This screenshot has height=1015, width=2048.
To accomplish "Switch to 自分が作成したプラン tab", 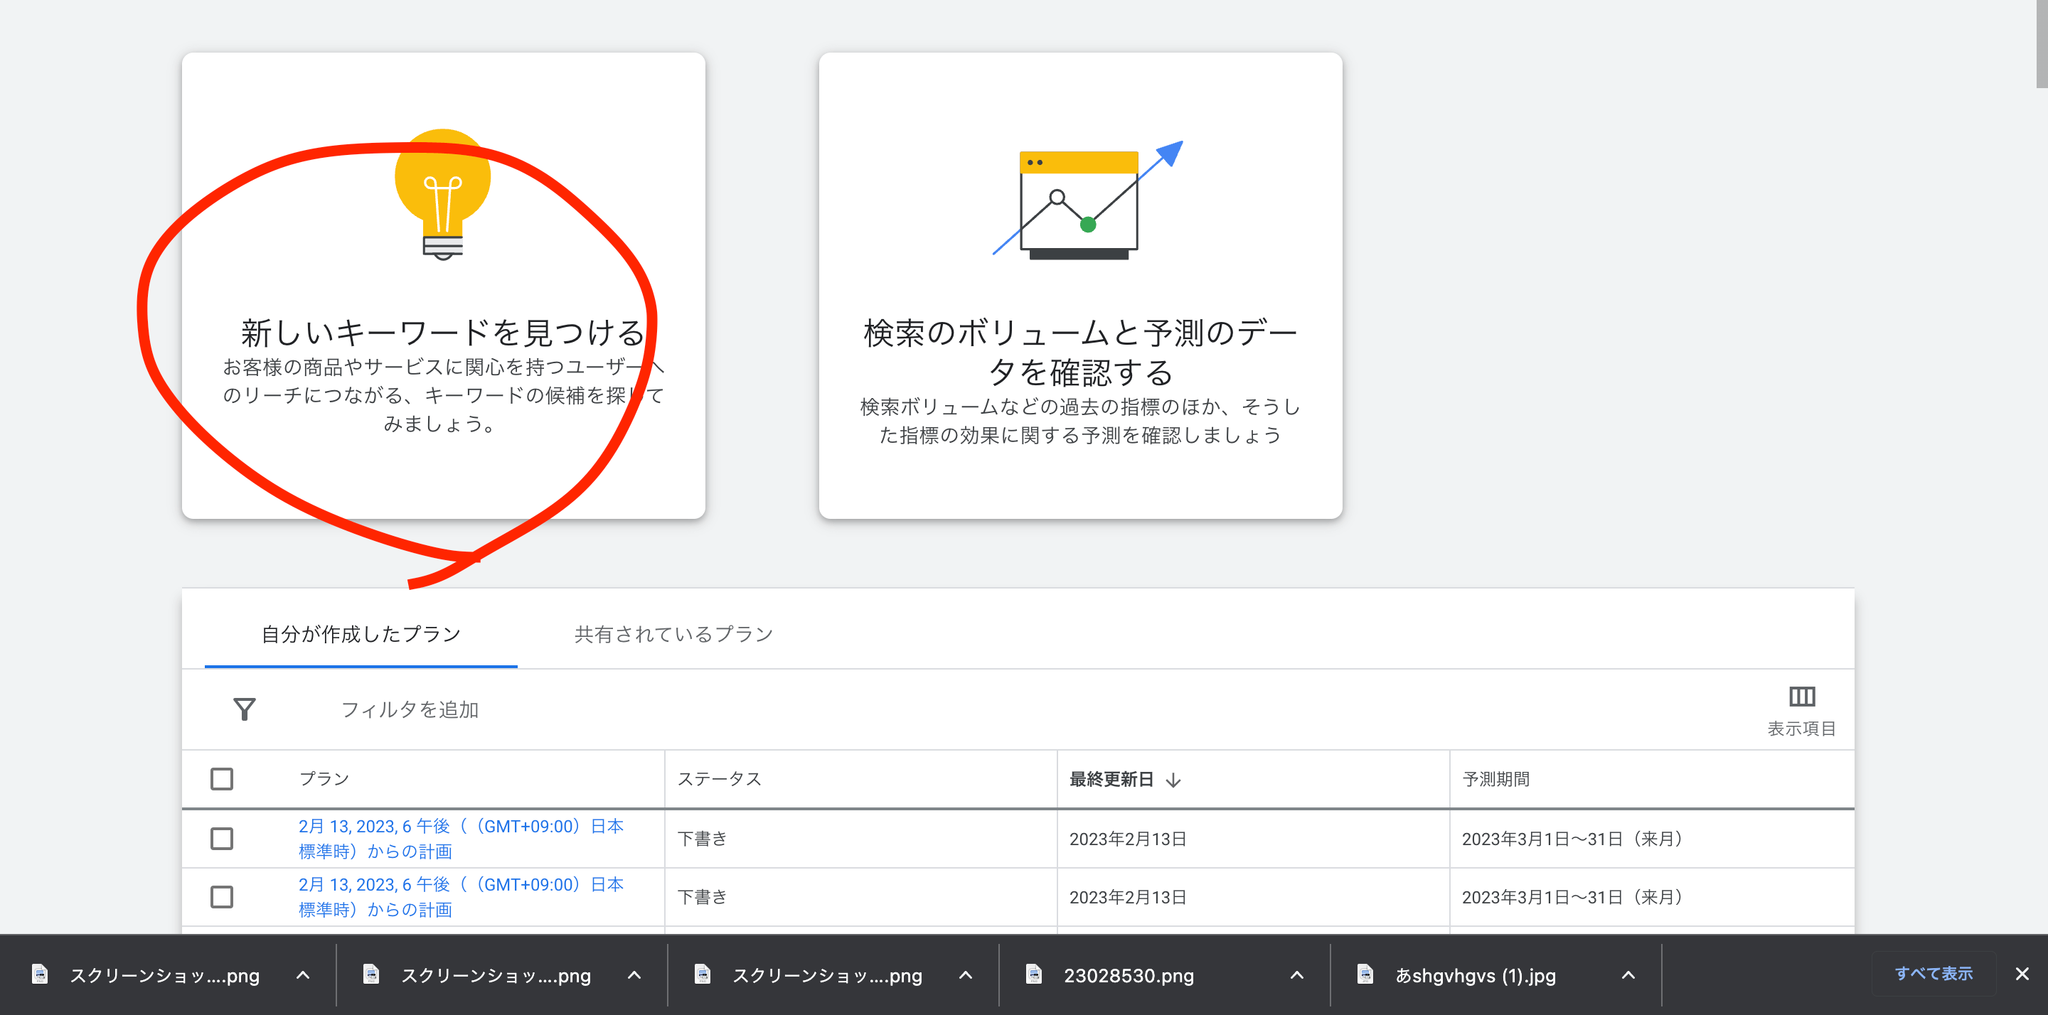I will point(361,633).
